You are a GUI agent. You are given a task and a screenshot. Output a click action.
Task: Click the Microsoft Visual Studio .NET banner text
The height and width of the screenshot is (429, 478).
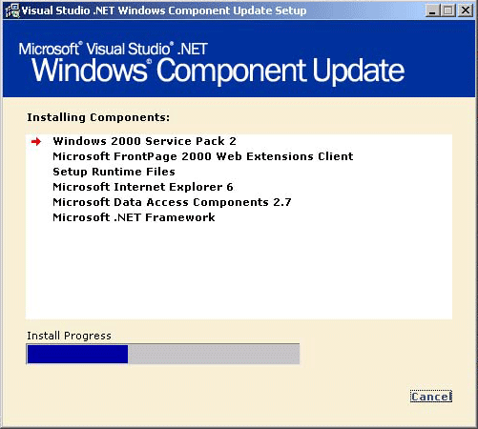click(x=114, y=49)
